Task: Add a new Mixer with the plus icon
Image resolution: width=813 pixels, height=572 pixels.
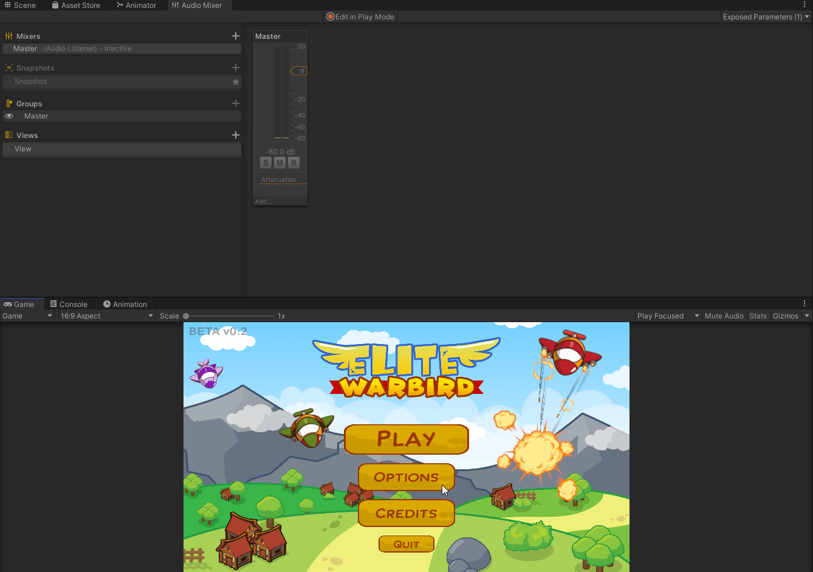Action: tap(235, 36)
